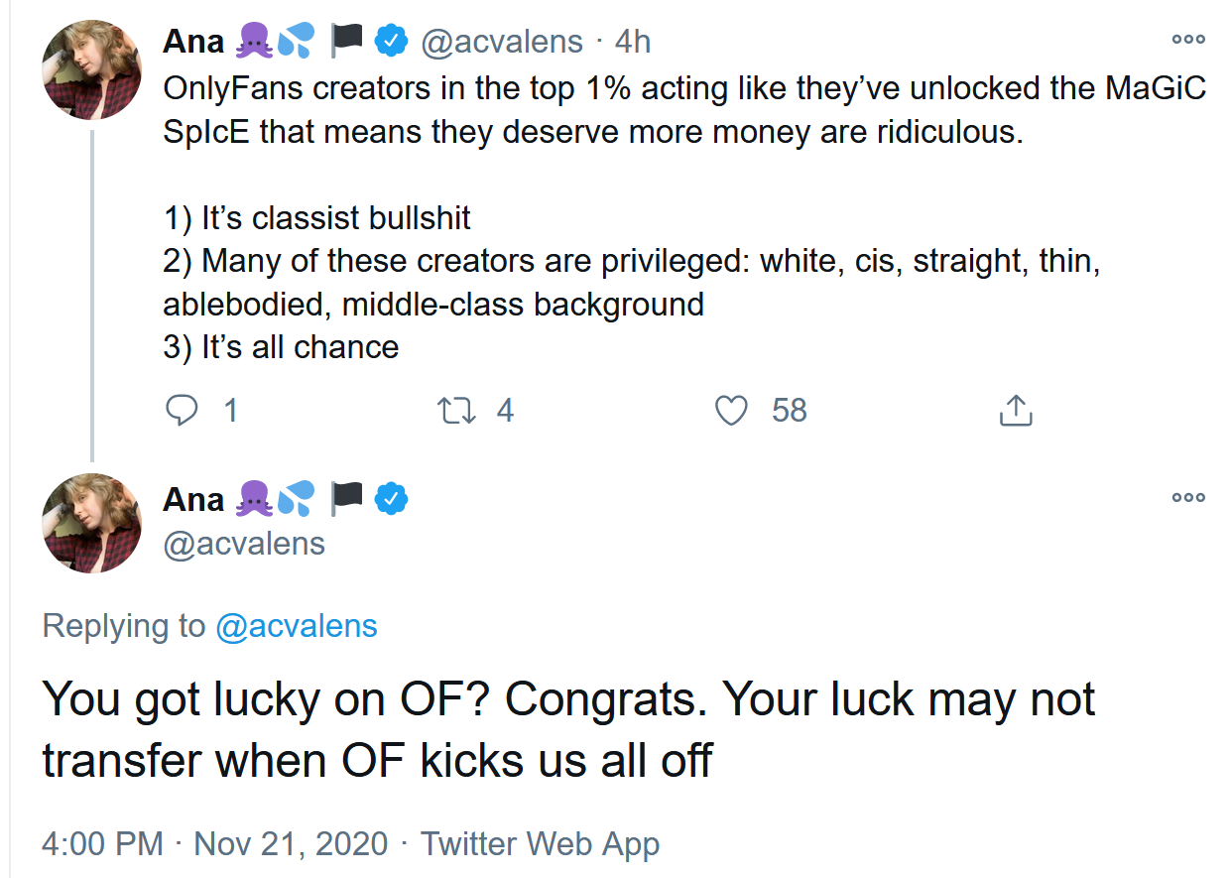Open the share icon on first tweet
This screenshot has width=1231, height=878.
(1015, 411)
